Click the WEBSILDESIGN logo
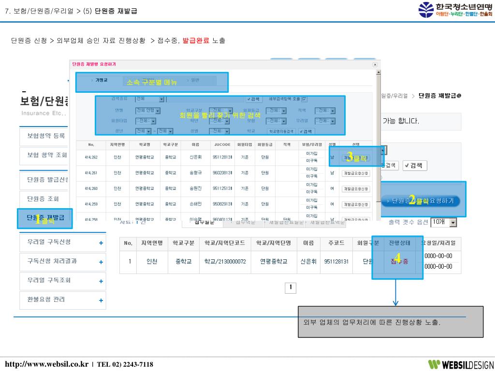The height and width of the screenshot is (371, 495). point(461,365)
